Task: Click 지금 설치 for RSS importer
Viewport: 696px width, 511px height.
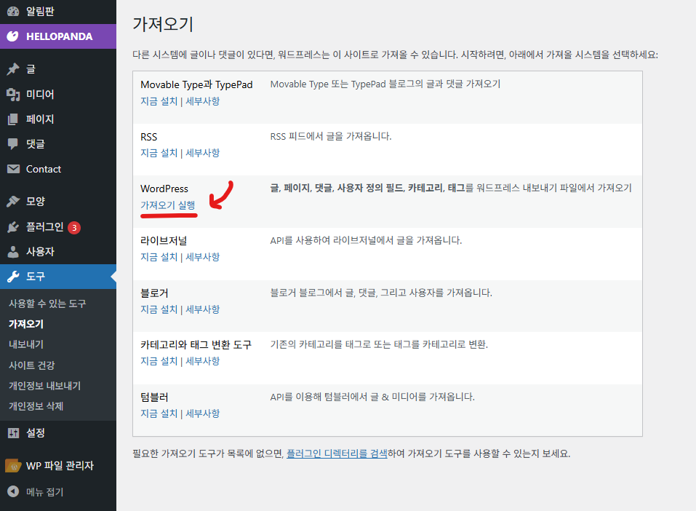Action: click(159, 153)
